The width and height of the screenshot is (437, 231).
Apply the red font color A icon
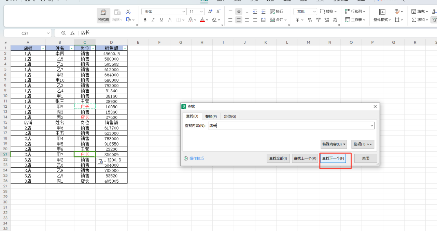point(202,20)
